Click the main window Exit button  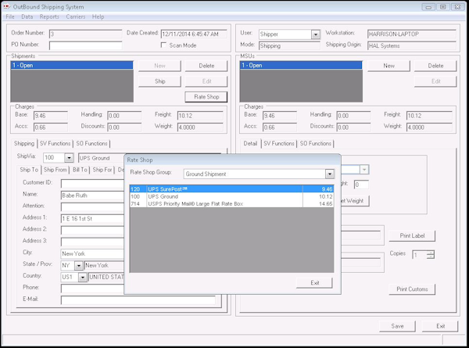tap(440, 326)
